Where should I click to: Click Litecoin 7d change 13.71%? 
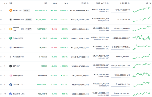coord(64,85)
